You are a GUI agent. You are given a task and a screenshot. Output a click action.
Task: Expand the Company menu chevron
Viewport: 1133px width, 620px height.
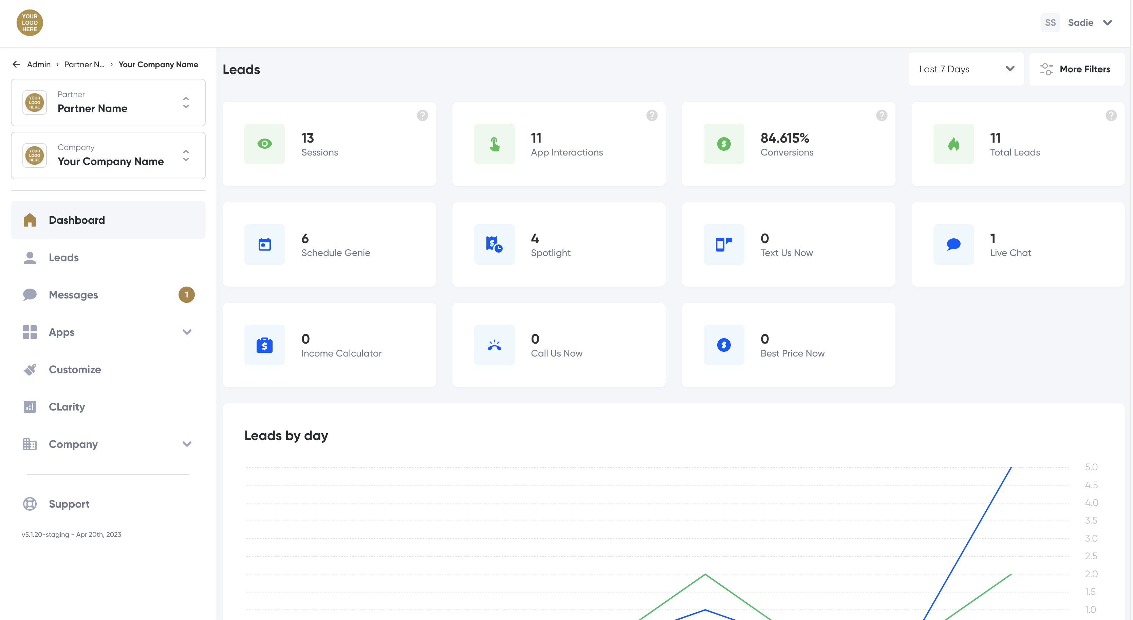187,444
